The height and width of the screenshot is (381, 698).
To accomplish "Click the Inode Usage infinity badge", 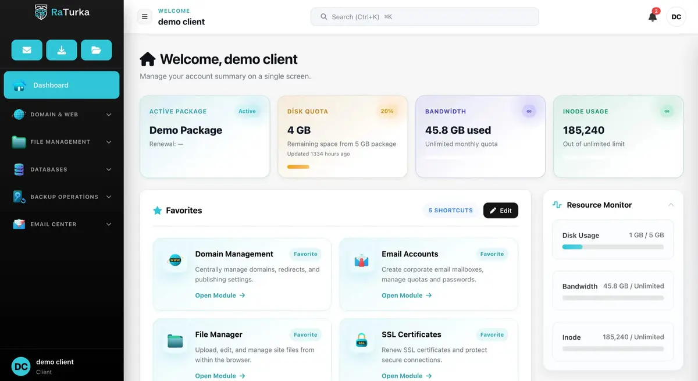I will tap(667, 111).
